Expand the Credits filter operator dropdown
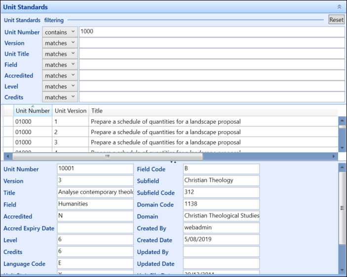This screenshot has width=347, height=277. 60,97
